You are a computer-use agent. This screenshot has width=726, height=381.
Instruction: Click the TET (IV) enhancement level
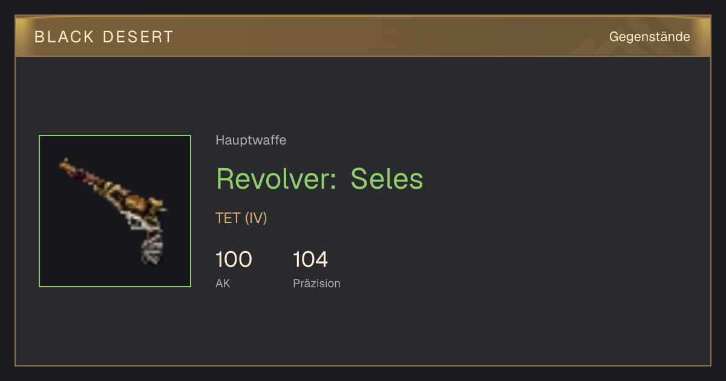pyautogui.click(x=241, y=218)
